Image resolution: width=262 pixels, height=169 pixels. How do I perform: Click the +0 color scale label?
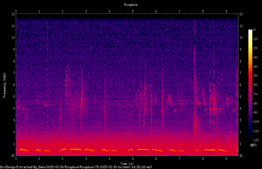pyautogui.click(x=254, y=30)
